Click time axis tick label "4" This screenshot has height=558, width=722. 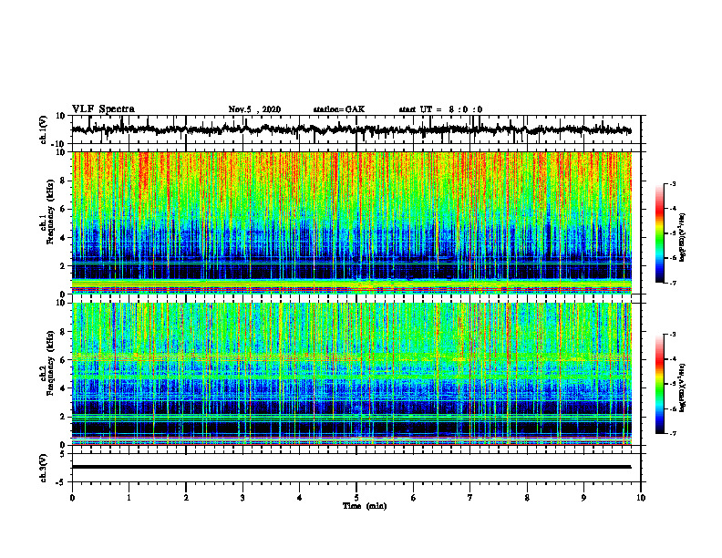[299, 498]
